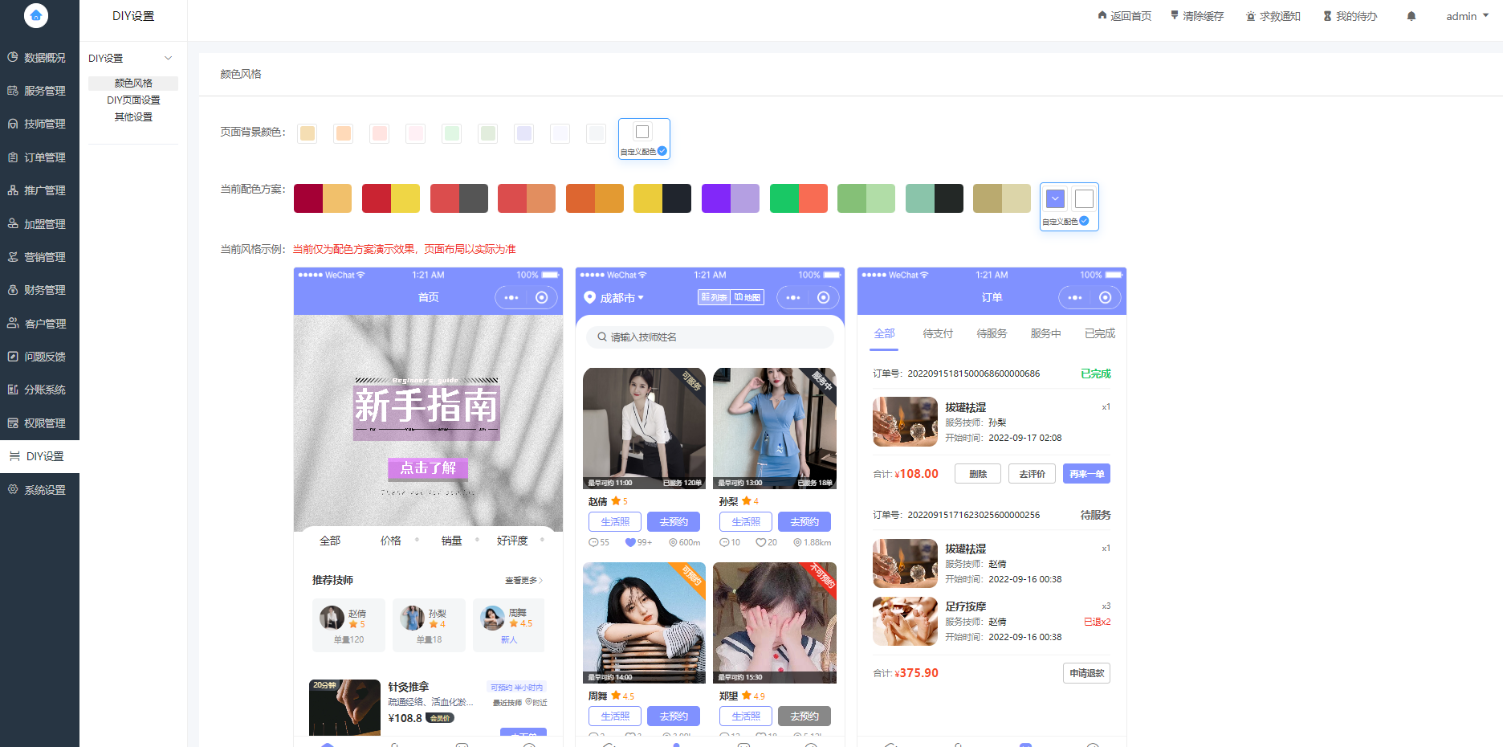Click the 清除缓存 icon in the top bar
The height and width of the screenshot is (747, 1503).
[x=1196, y=15]
